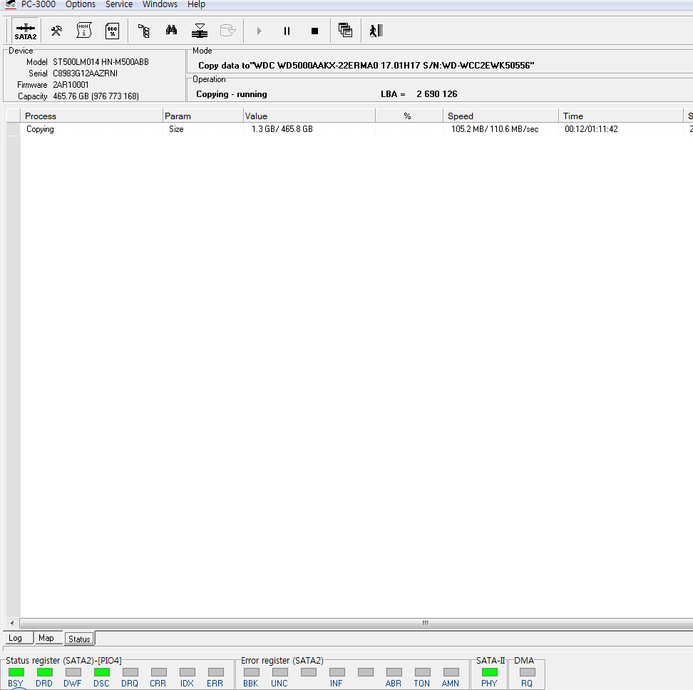This screenshot has width=693, height=690.
Task: Open the Windows menu
Action: [160, 4]
